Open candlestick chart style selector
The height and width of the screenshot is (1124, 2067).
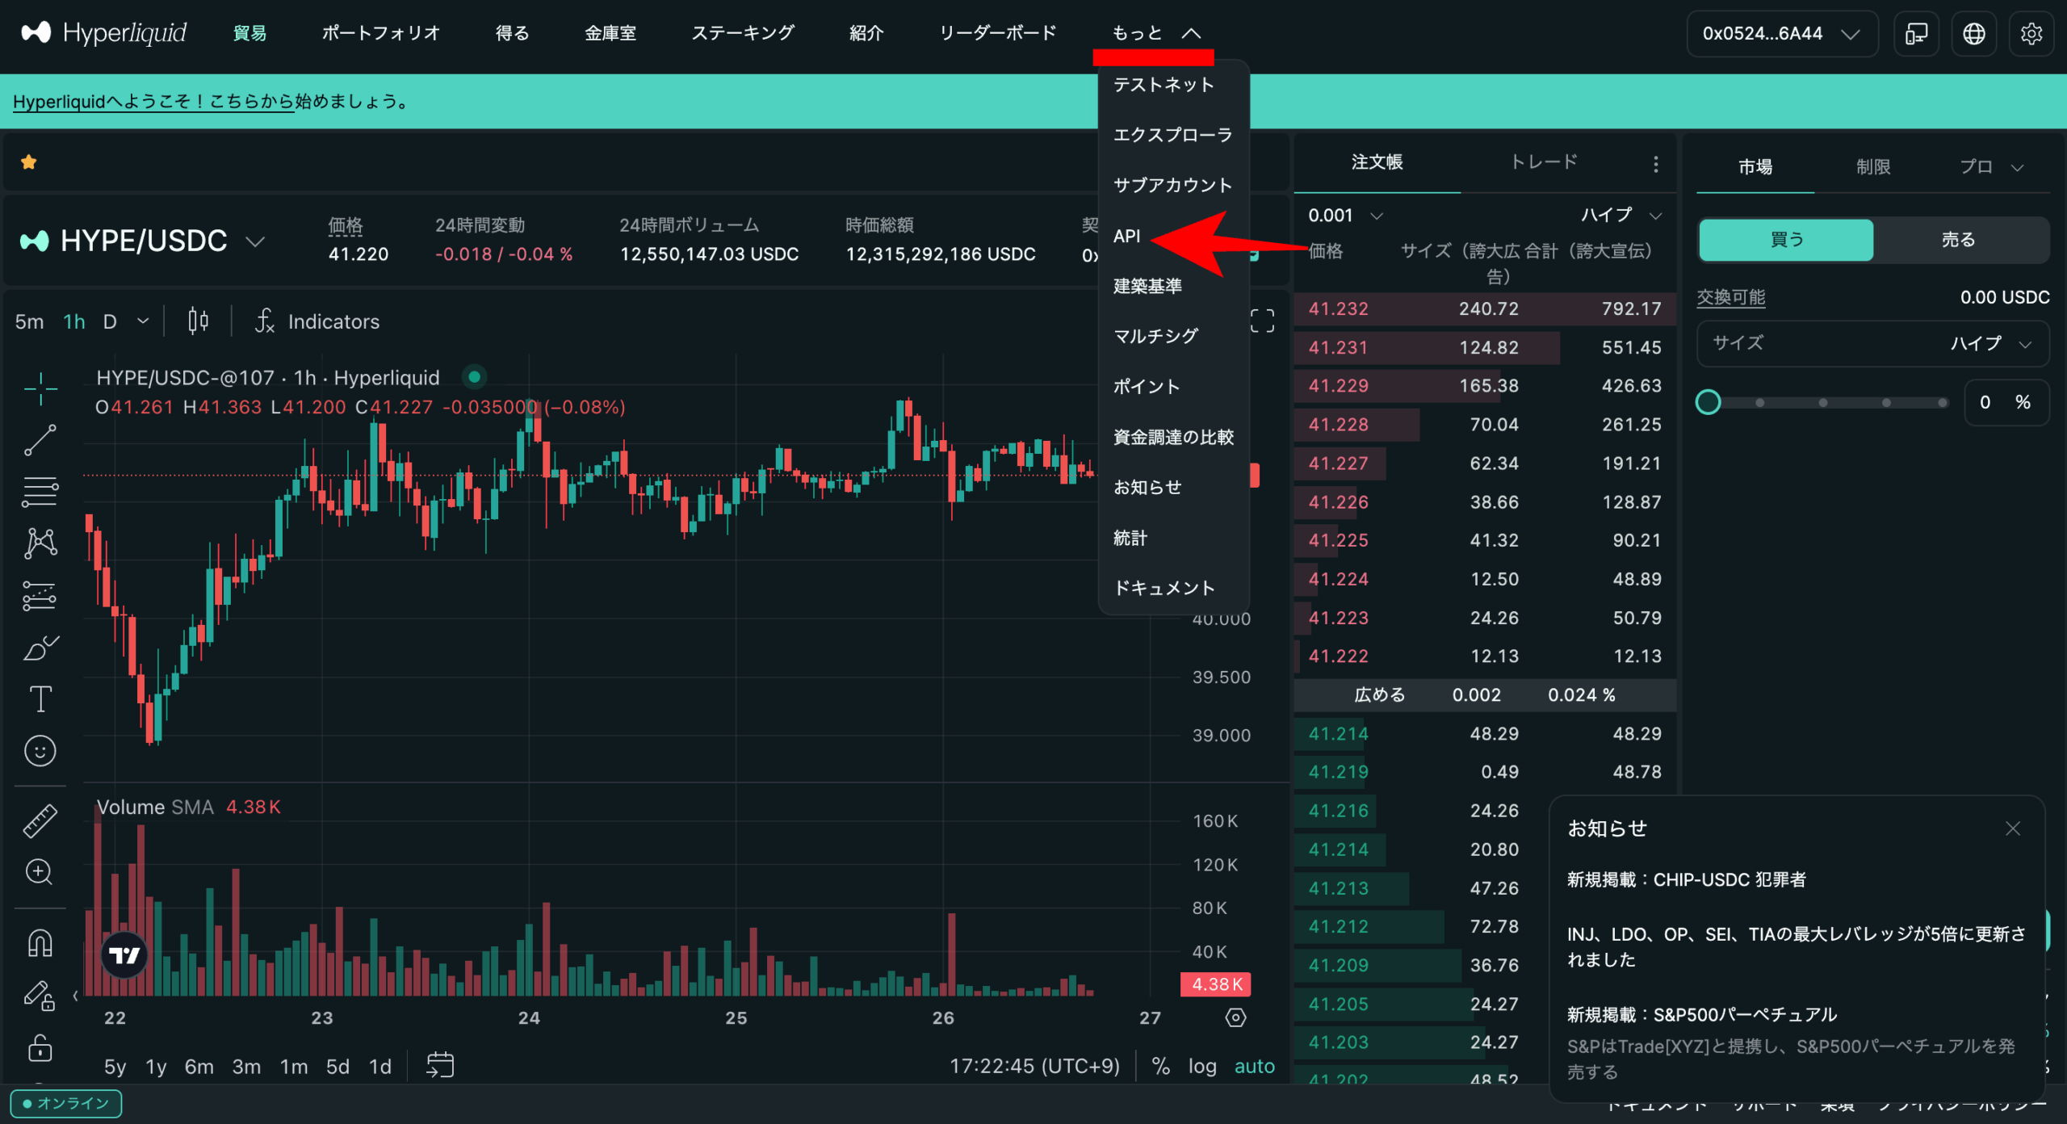(198, 321)
